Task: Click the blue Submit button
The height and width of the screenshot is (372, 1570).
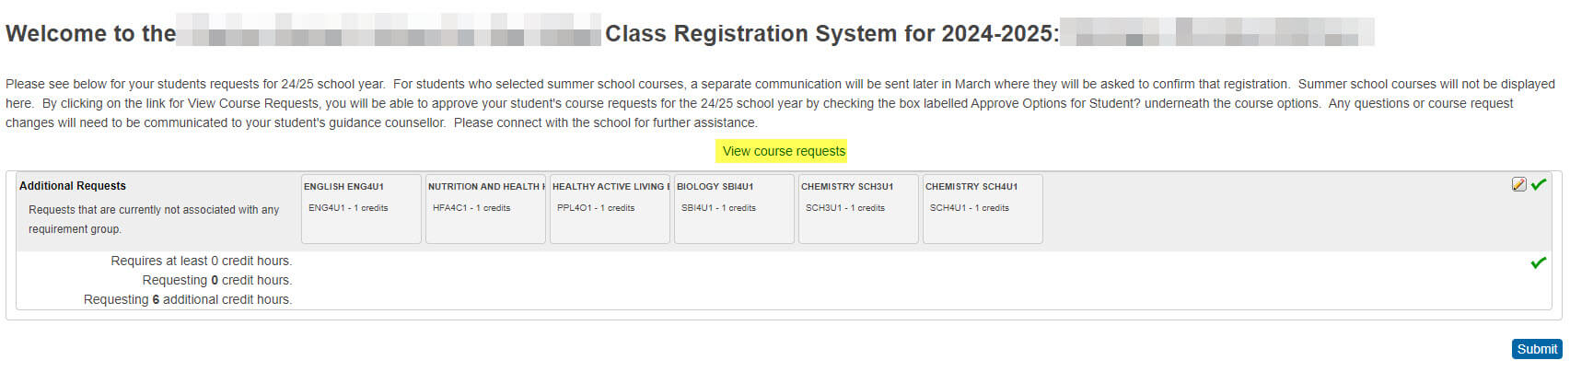Action: [1537, 349]
